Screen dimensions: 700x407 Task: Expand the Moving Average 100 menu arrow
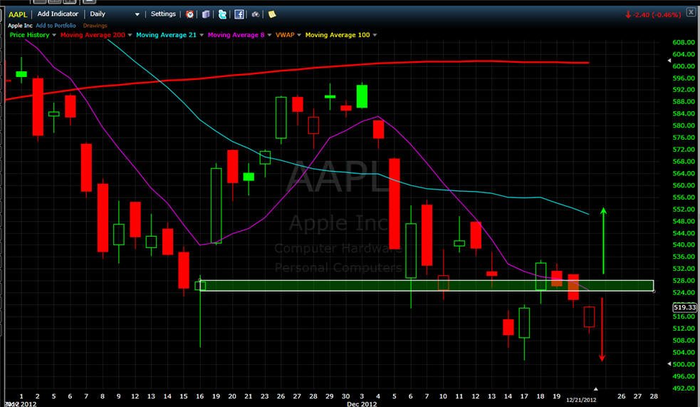point(375,35)
